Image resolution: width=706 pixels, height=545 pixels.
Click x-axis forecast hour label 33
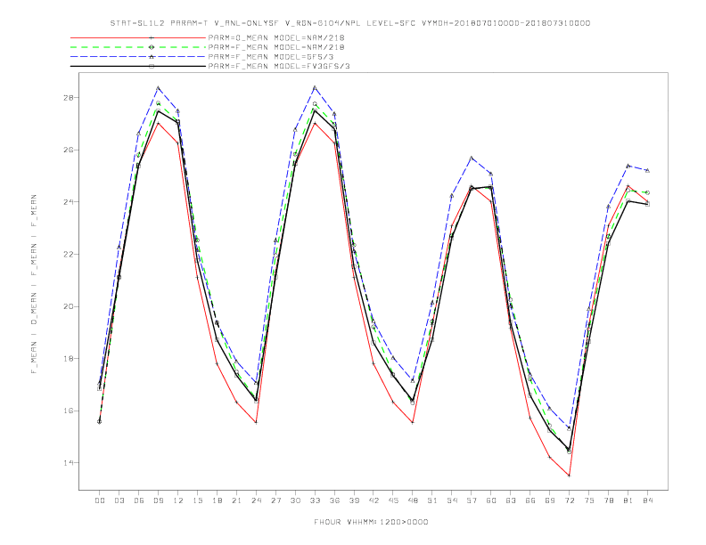[x=315, y=500]
